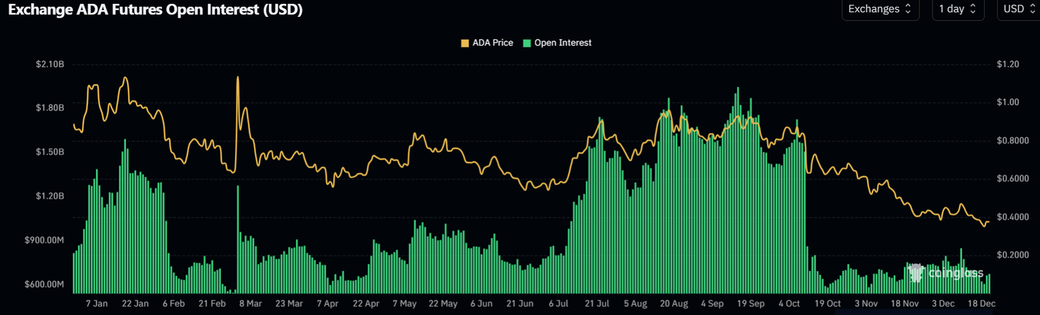Select the 21 Jul date label
The height and width of the screenshot is (315, 1040).
(597, 304)
